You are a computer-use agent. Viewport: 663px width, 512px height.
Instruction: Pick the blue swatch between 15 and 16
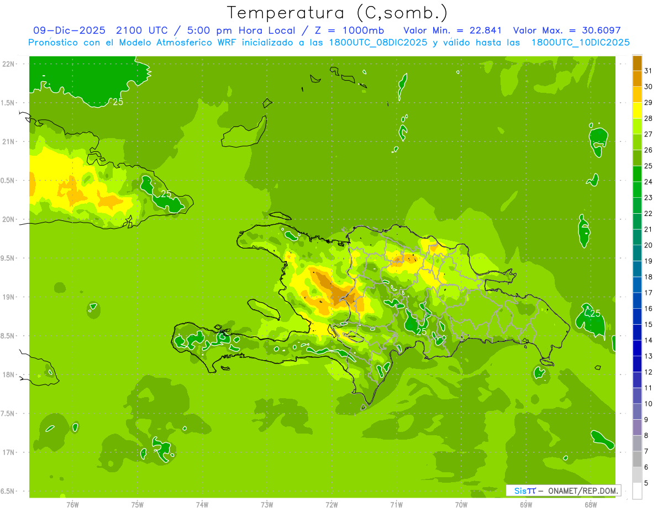(637, 316)
